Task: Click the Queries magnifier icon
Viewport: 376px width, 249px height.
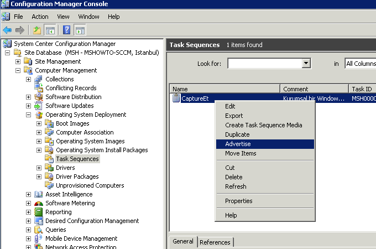Action: [x=39, y=230]
